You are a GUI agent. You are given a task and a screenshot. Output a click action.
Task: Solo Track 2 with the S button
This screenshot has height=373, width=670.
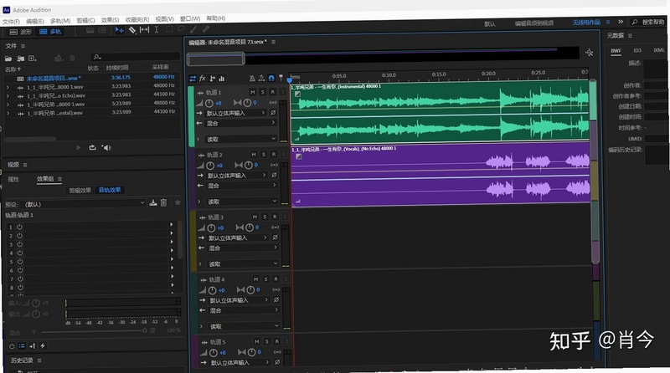click(264, 155)
